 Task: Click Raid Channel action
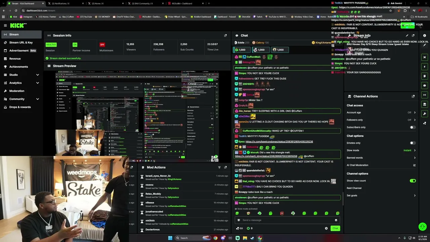click(x=354, y=188)
